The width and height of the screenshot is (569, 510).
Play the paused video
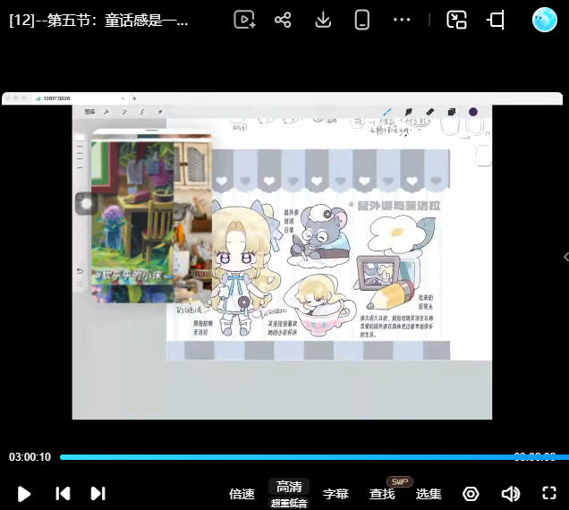[x=24, y=494]
